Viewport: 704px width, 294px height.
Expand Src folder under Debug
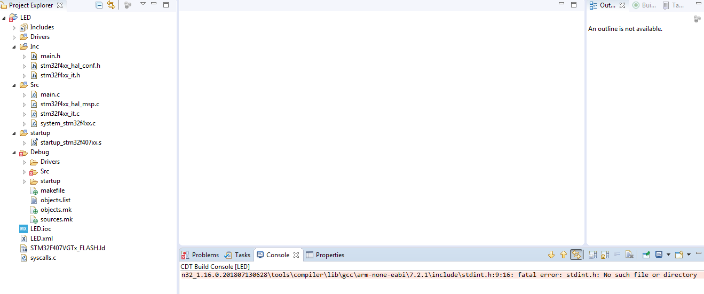pos(25,171)
